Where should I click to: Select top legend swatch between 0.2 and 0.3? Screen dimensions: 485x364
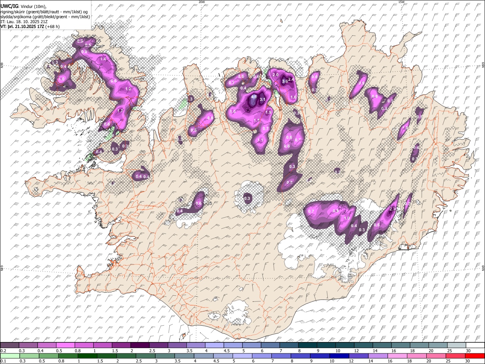[x=10, y=345]
